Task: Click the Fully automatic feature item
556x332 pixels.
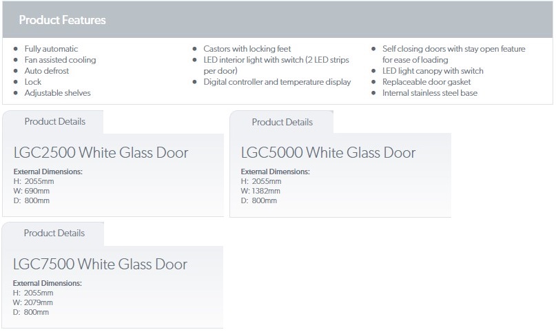Action: pos(51,49)
